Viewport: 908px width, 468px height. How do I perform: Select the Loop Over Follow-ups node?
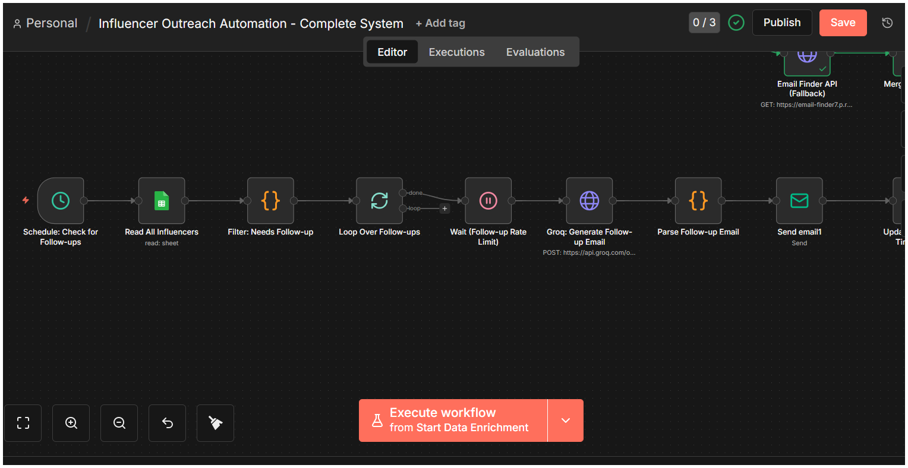379,201
